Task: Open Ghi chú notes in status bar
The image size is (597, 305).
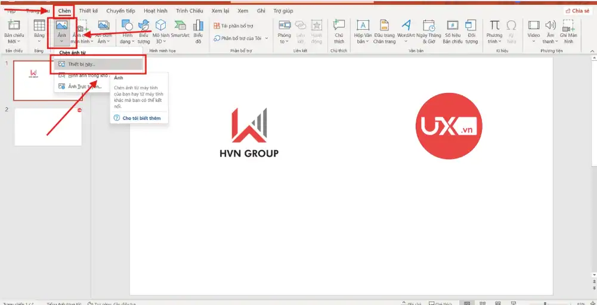Action: coord(411,303)
